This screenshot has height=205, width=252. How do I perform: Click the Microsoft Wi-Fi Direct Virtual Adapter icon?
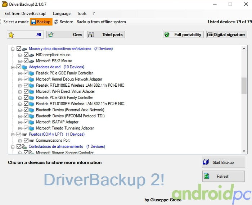pyautogui.click(x=32, y=91)
